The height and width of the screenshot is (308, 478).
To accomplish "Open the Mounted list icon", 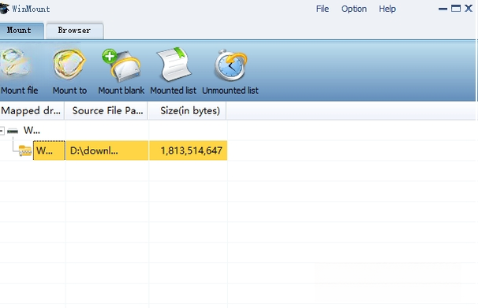I will point(174,65).
